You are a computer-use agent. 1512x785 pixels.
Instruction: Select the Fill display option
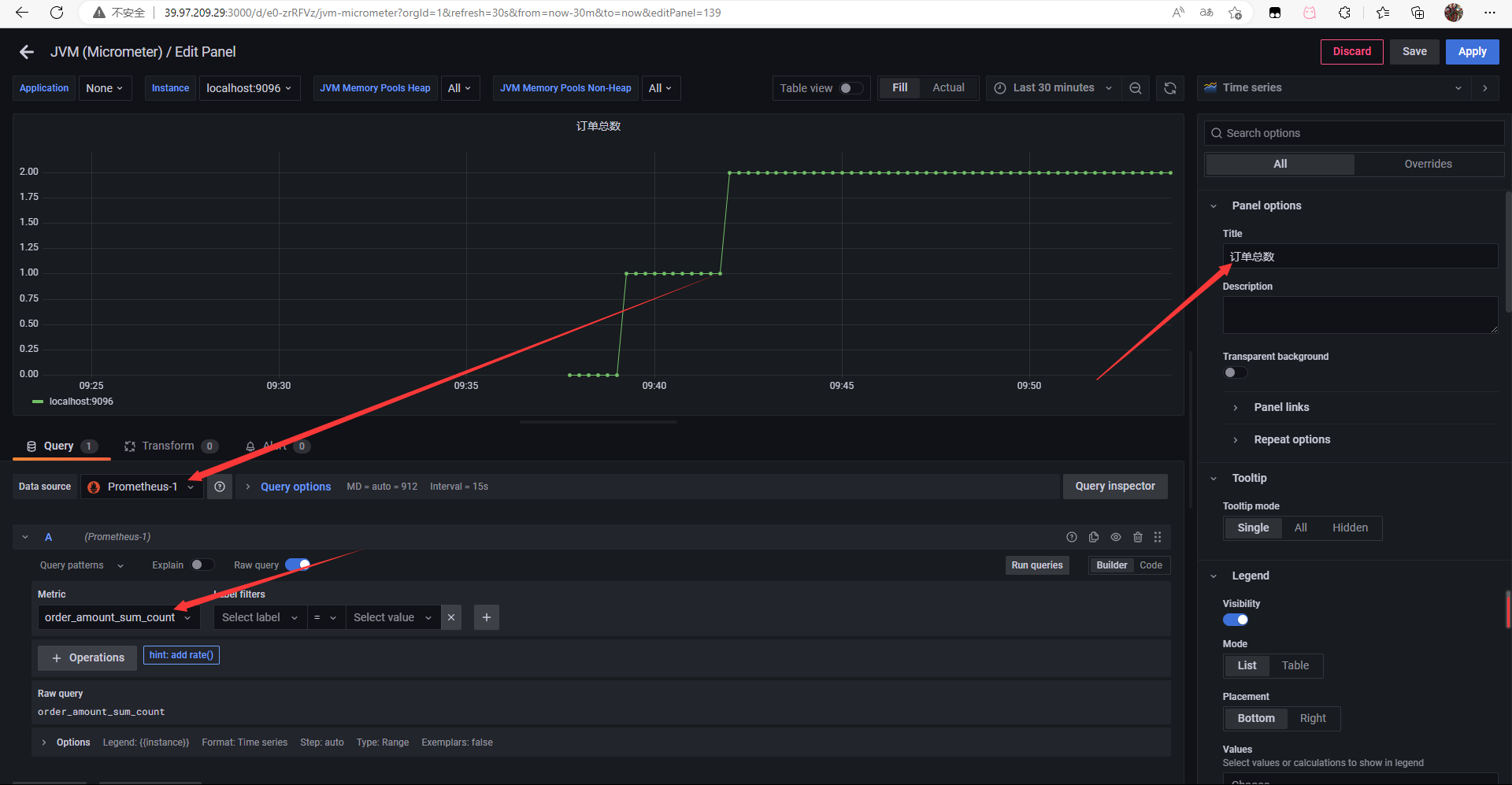899,88
